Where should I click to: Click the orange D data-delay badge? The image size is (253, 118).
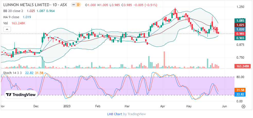[78, 5]
